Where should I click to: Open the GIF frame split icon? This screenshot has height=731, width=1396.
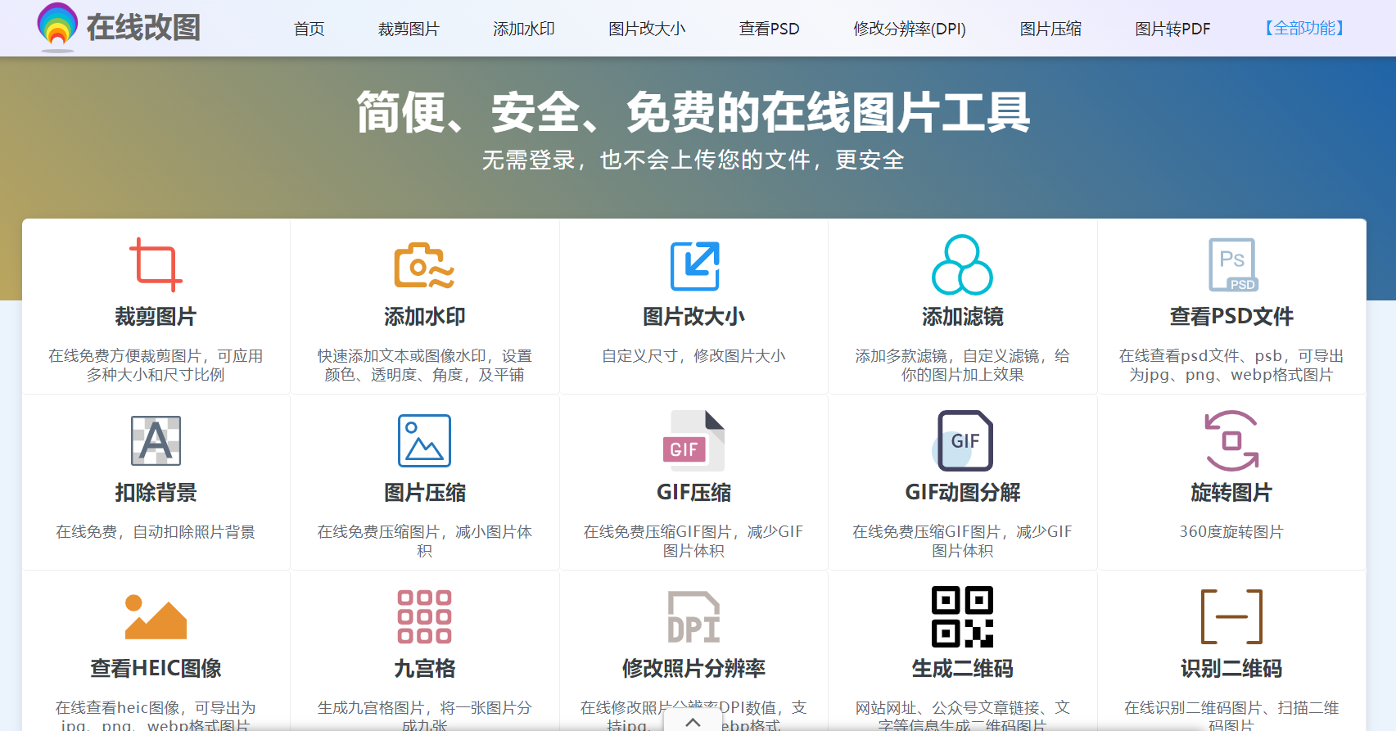point(963,440)
